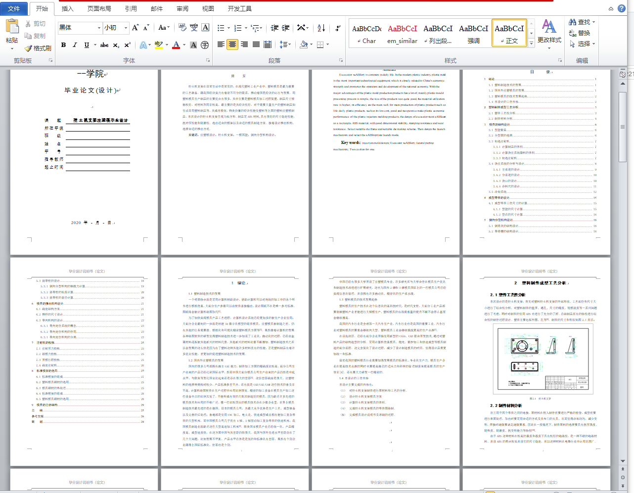The image size is (634, 493).
Task: Click the Replace icon
Action: coord(573,33)
